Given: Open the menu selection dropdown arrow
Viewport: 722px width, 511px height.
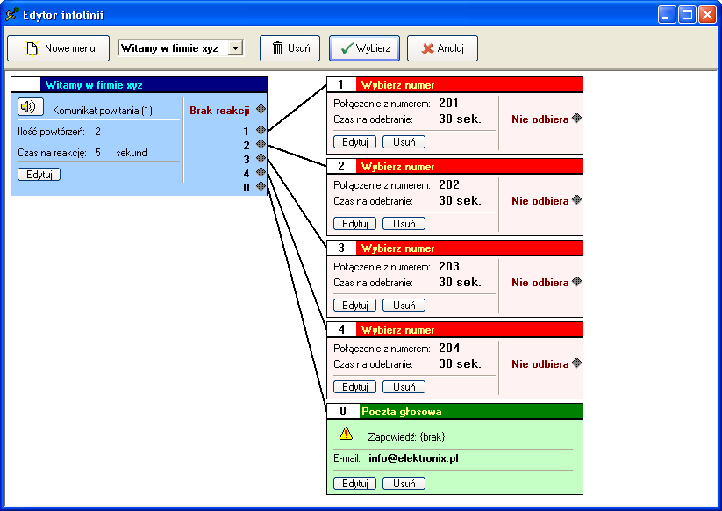Looking at the screenshot, I should (x=235, y=48).
